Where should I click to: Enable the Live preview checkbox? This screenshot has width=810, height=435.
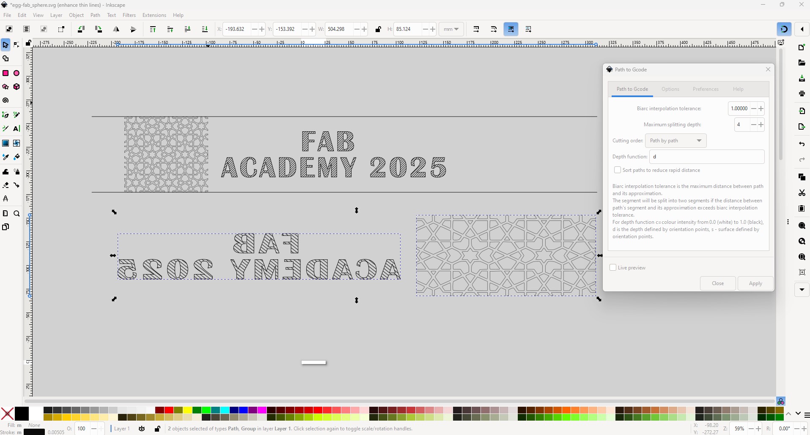612,267
